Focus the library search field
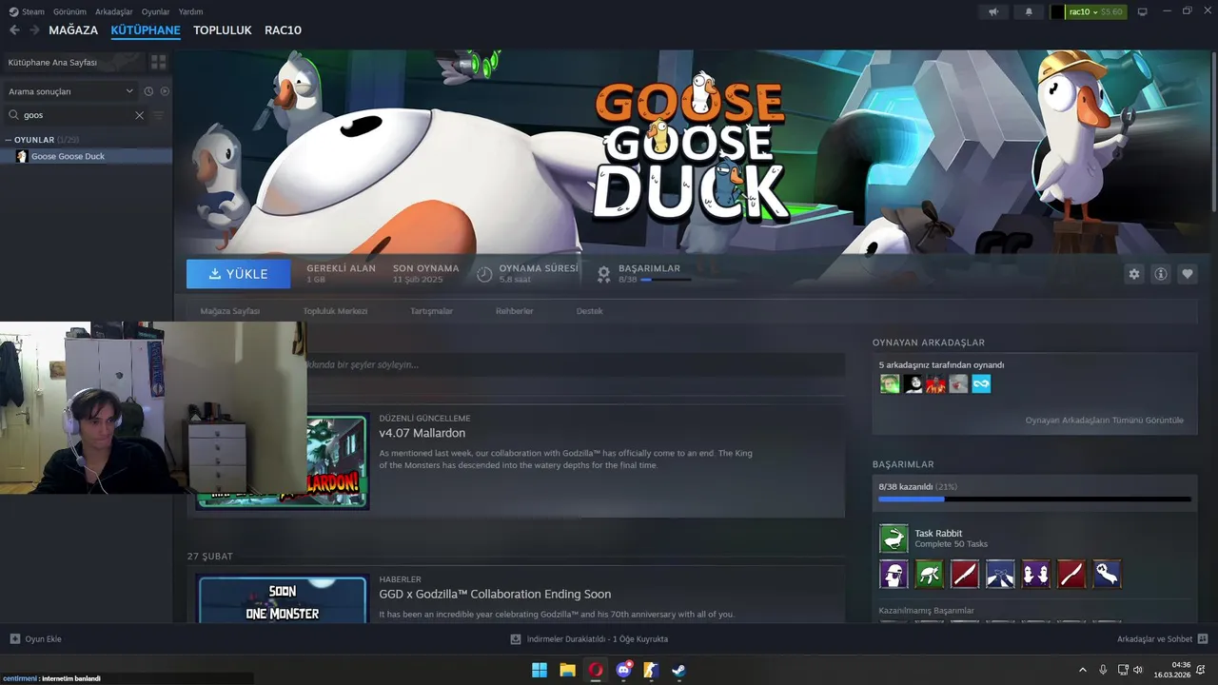1218x685 pixels. (76, 115)
